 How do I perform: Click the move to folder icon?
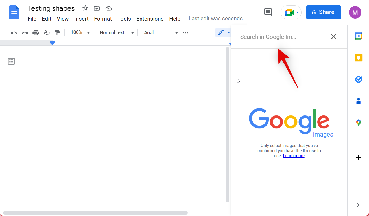tap(97, 8)
